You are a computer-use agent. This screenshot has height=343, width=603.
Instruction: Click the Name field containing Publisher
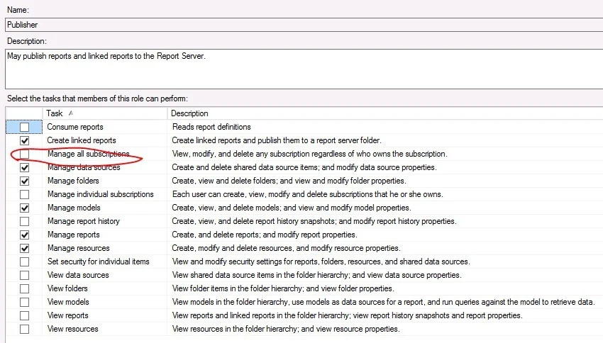[x=301, y=25]
